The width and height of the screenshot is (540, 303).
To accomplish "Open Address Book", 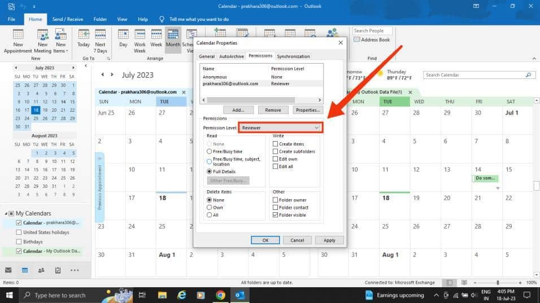I will click(372, 40).
